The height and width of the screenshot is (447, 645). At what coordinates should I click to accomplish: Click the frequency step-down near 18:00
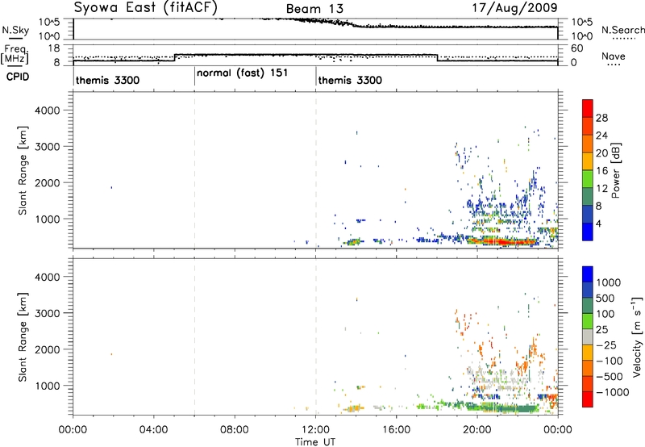tap(437, 57)
